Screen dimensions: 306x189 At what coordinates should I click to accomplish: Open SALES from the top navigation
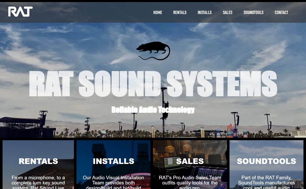(227, 13)
